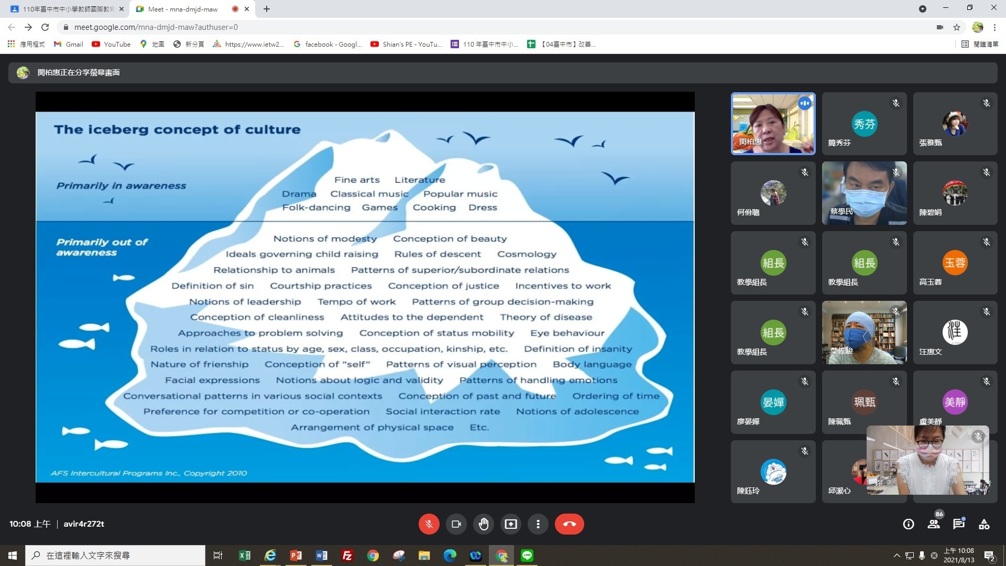Show the participants list panel
The image size is (1006, 566).
(x=934, y=524)
